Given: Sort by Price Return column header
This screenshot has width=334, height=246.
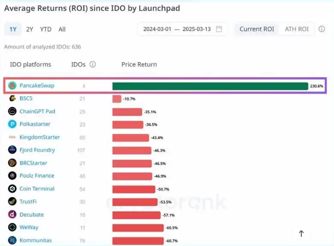Looking at the screenshot, I should [139, 64].
